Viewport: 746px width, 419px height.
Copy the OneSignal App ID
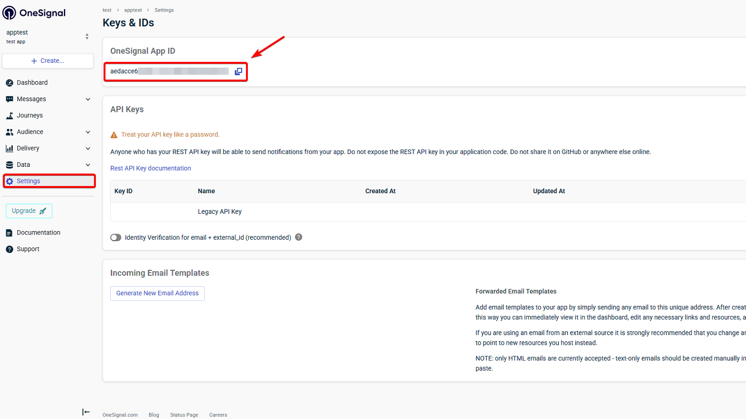[x=238, y=71]
